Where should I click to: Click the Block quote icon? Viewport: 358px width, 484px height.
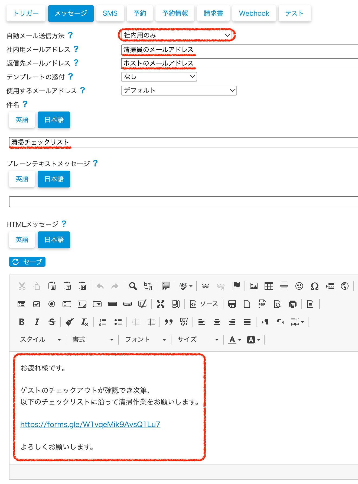168,322
